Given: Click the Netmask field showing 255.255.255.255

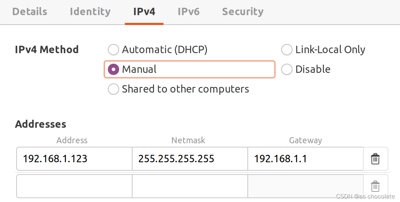Looking at the screenshot, I should tap(190, 159).
